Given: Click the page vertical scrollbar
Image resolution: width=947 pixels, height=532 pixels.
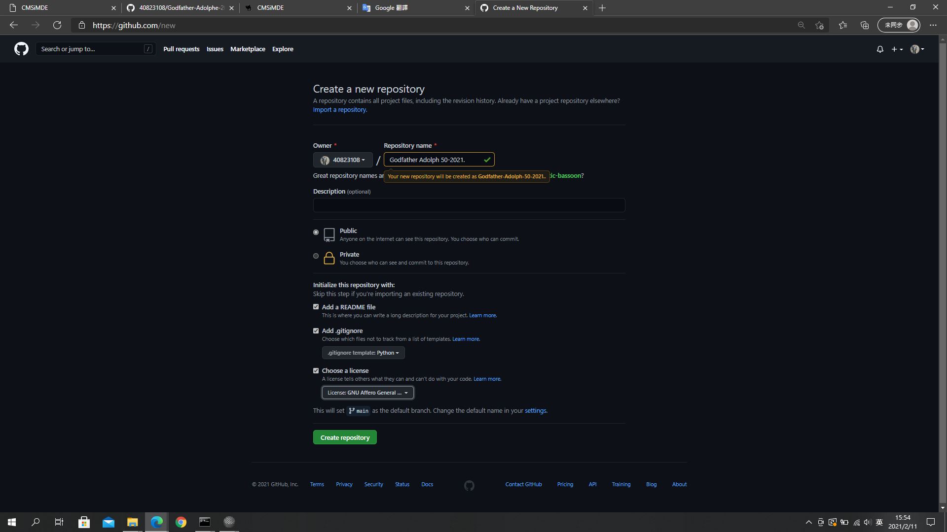Looking at the screenshot, I should coord(943,273).
